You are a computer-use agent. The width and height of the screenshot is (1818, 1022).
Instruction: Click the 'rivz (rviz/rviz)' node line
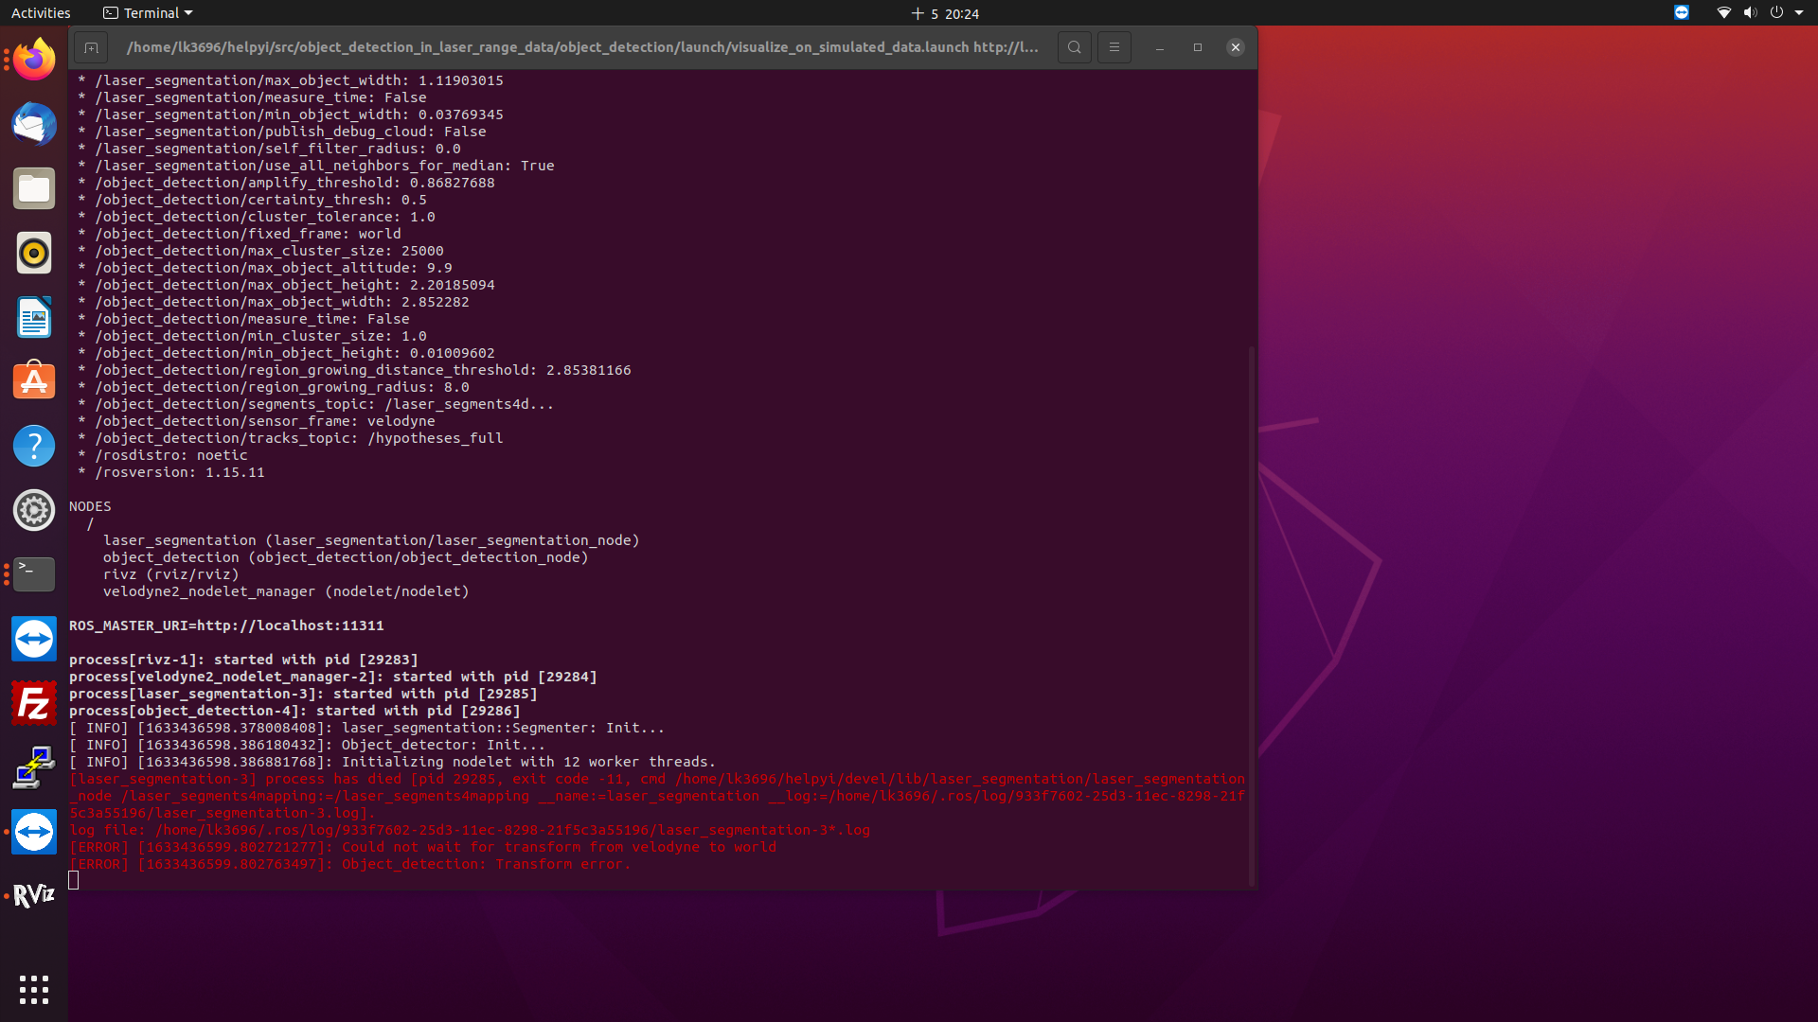[x=171, y=574]
